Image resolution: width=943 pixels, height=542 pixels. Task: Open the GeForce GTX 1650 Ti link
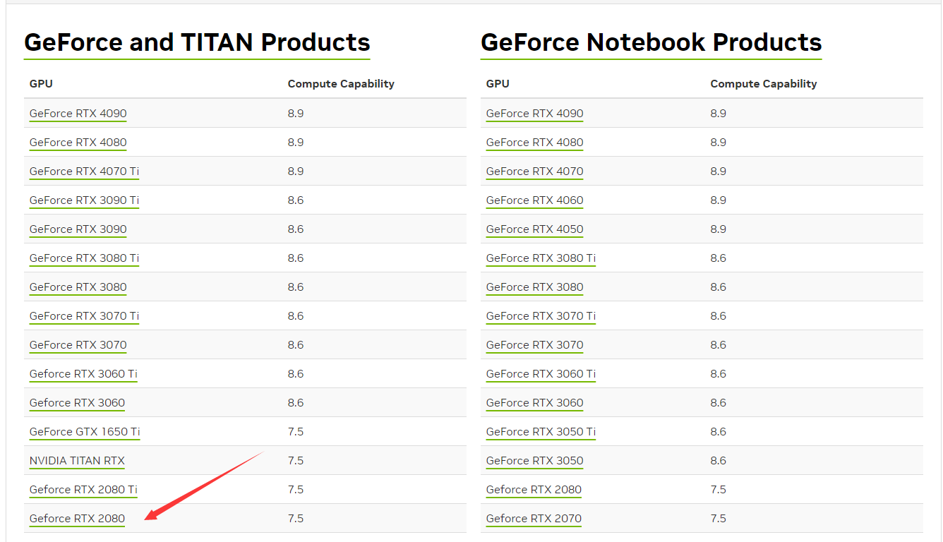pos(85,432)
